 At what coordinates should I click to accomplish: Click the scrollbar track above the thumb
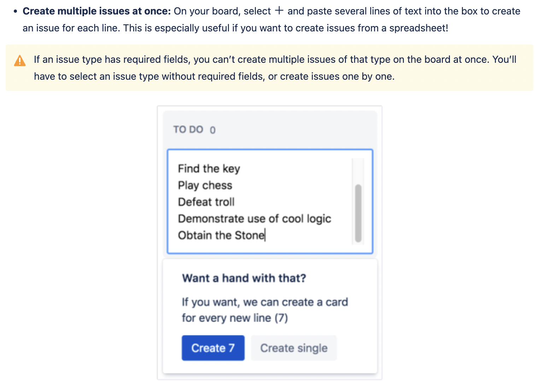tap(358, 171)
